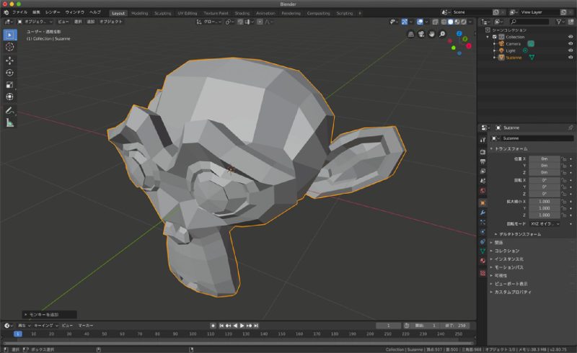
Task: Jump to the timeline end frame
Action: [x=256, y=326]
